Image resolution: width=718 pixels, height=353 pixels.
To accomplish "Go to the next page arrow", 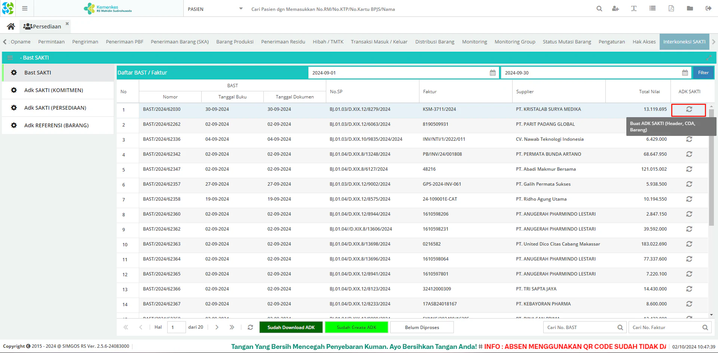I will [x=217, y=327].
